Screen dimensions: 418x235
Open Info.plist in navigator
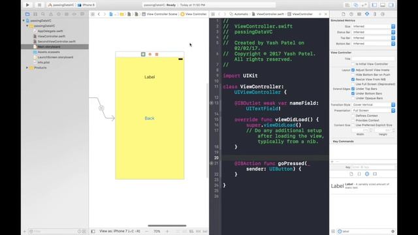click(x=44, y=63)
